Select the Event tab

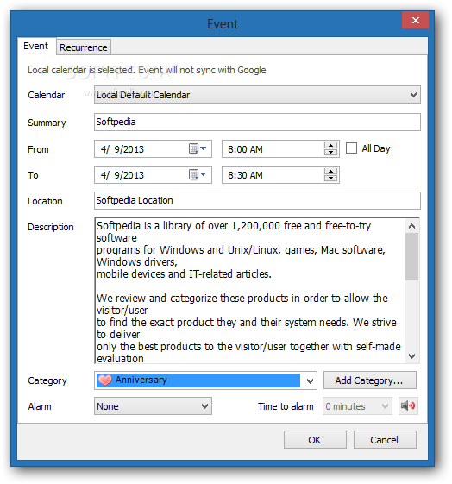click(36, 46)
